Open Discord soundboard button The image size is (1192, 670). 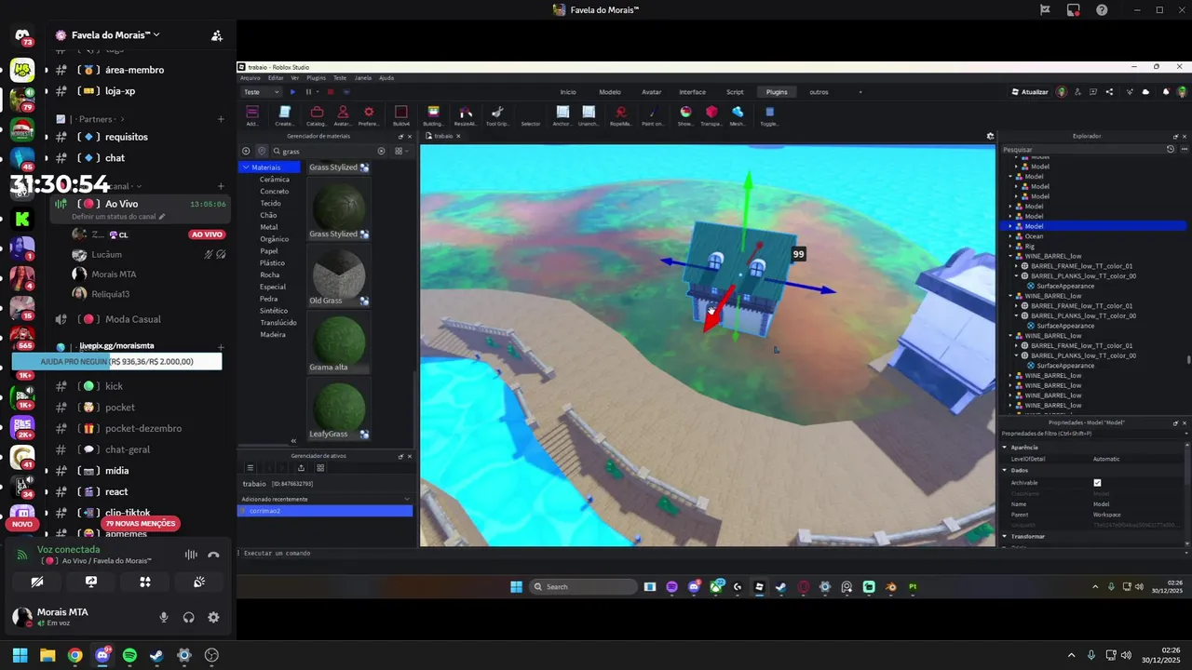199,582
